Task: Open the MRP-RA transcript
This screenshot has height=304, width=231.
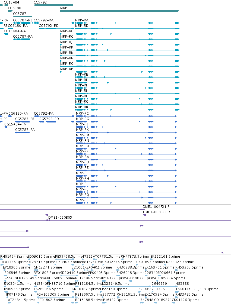Action: point(82,20)
